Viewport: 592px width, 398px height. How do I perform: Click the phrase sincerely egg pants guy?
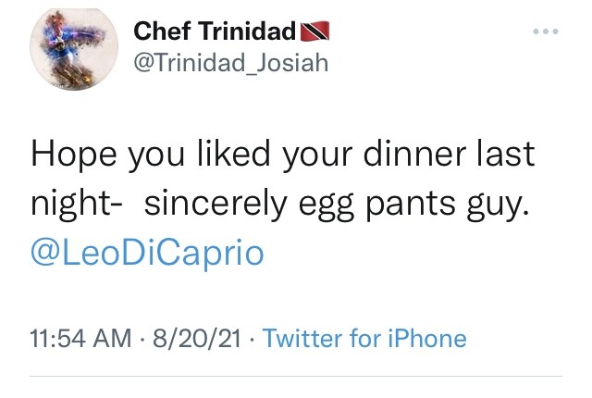click(337, 205)
